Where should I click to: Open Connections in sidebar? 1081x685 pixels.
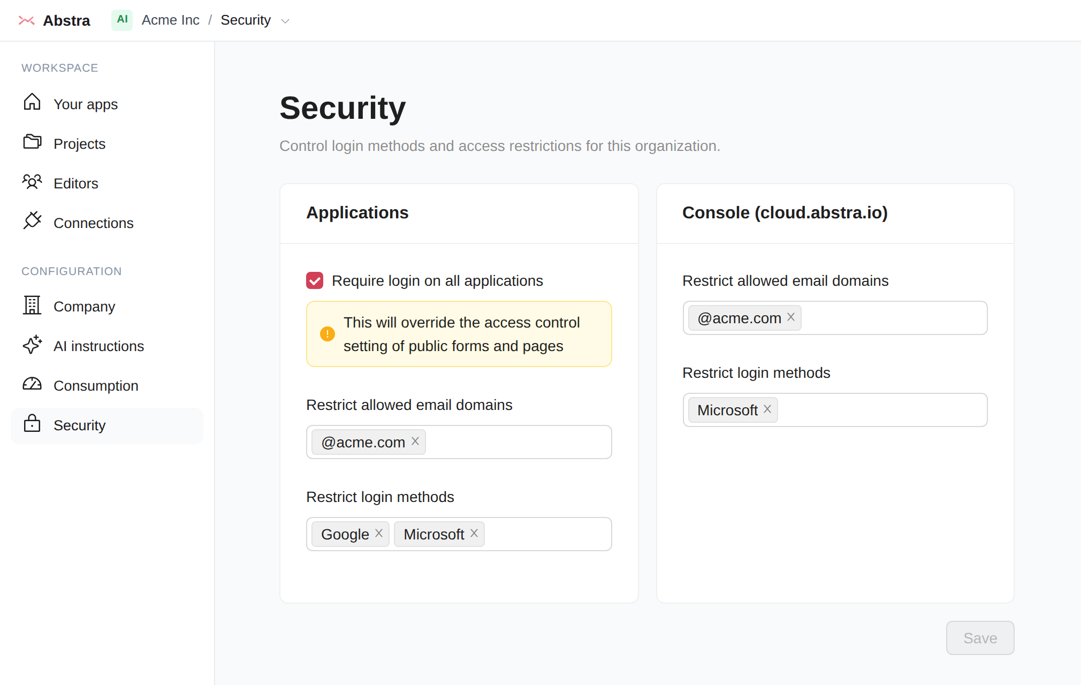pos(107,223)
